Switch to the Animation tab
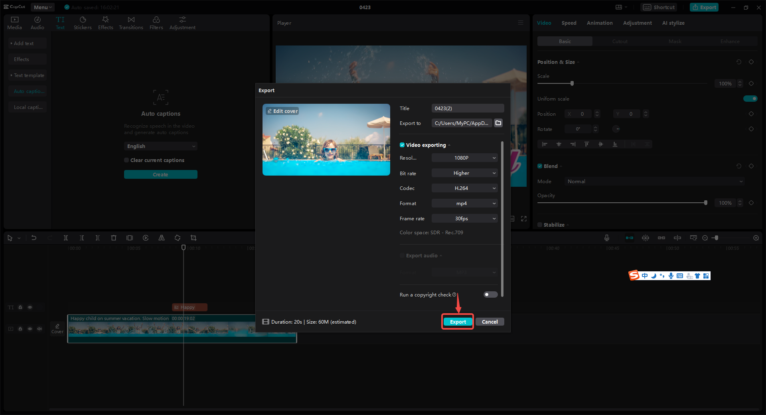Viewport: 766px width, 415px height. [599, 23]
